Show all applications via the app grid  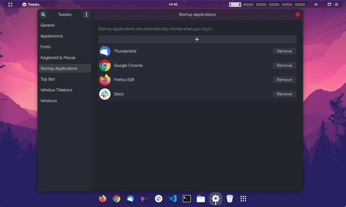(243, 199)
